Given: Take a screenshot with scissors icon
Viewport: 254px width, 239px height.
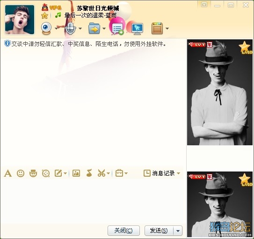Looking at the screenshot, I should pyautogui.click(x=102, y=173).
